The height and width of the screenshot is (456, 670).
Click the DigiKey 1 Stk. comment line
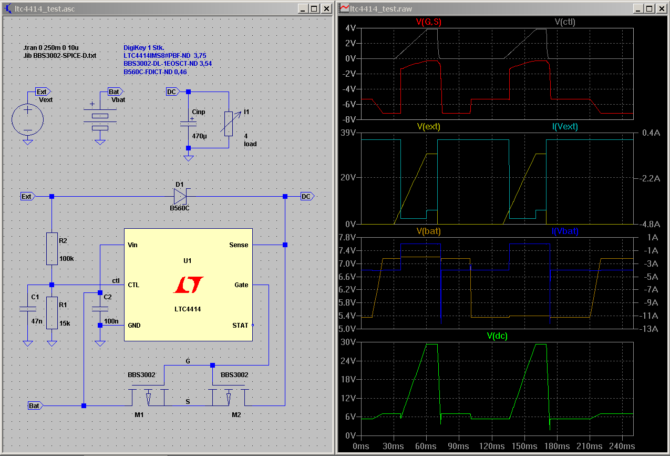pyautogui.click(x=143, y=47)
